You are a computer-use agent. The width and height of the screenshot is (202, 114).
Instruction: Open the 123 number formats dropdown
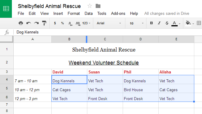point(86,23)
